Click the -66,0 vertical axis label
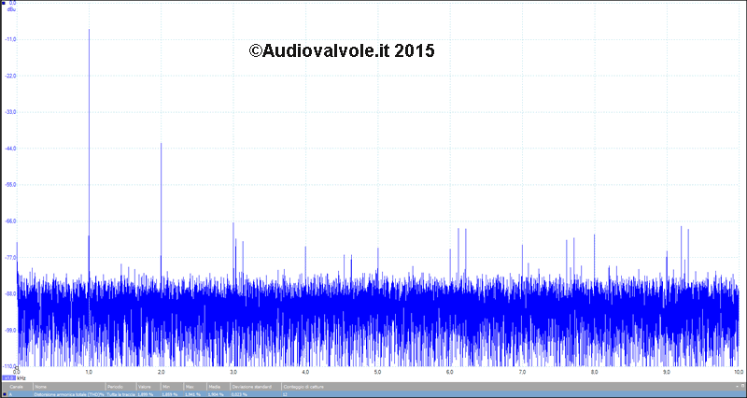The image size is (747, 398). pyautogui.click(x=11, y=221)
